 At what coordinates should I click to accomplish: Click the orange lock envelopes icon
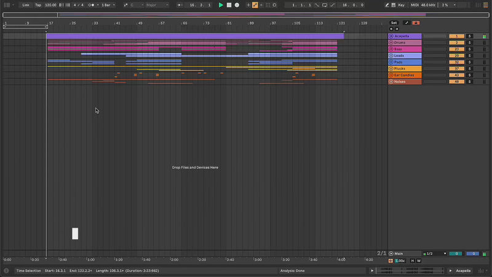(416, 23)
